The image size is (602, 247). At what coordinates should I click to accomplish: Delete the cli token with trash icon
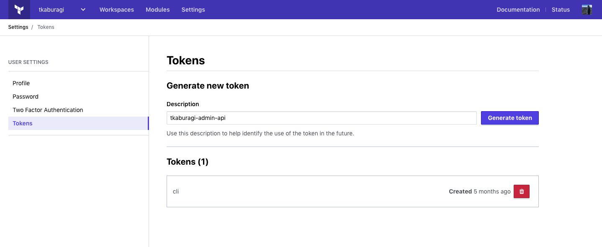point(521,191)
